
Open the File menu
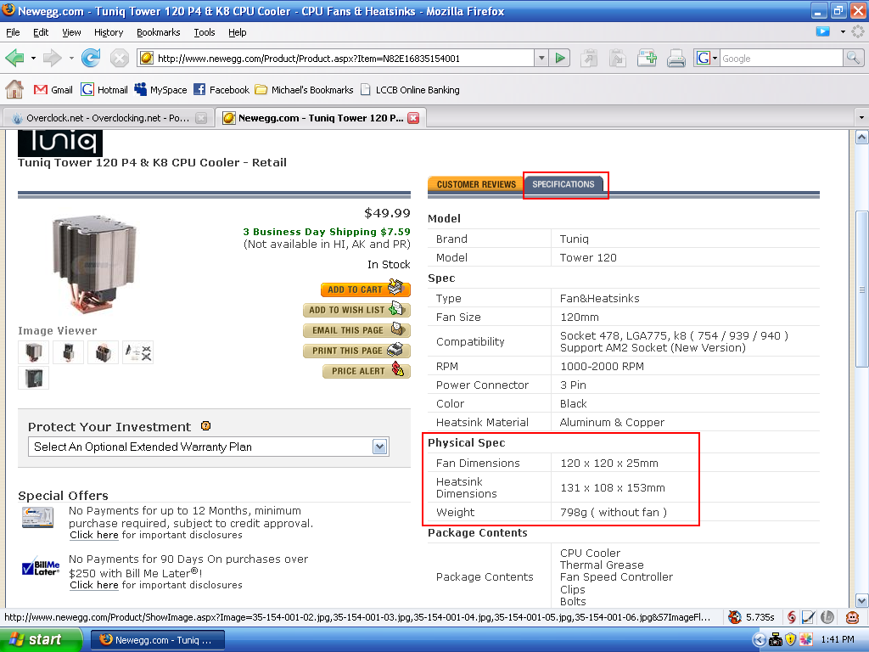13,32
